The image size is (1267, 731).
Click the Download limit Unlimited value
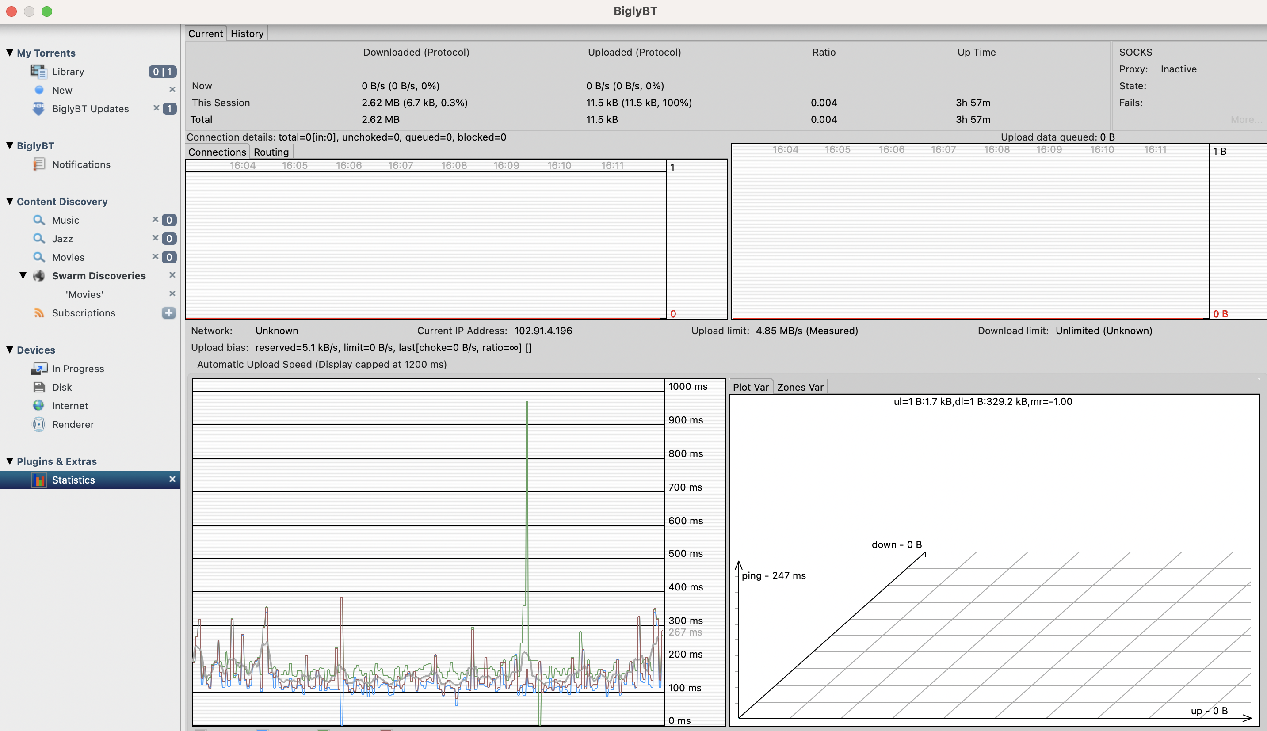pos(1104,331)
